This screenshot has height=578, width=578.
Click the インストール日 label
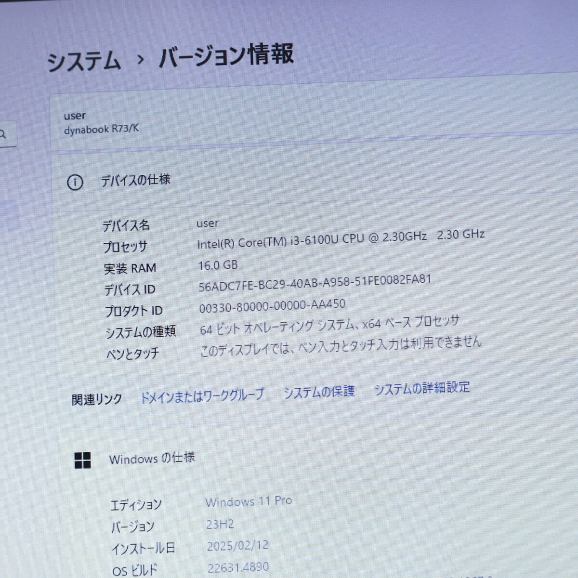pos(143,549)
